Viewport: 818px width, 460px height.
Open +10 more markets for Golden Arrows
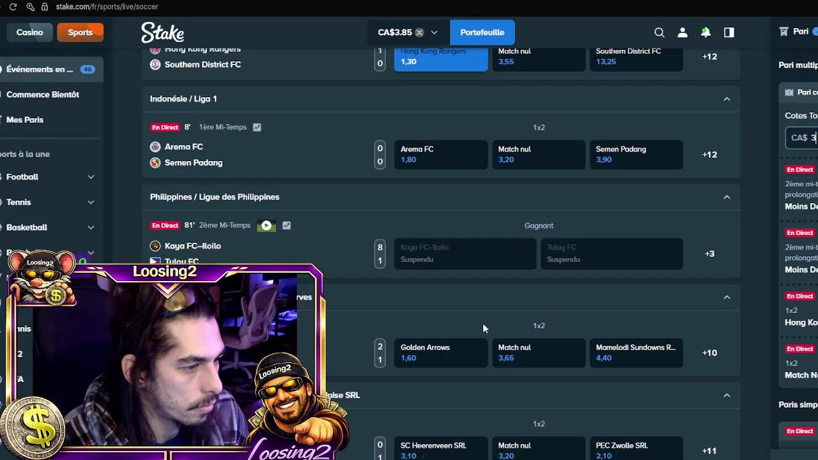pyautogui.click(x=709, y=353)
